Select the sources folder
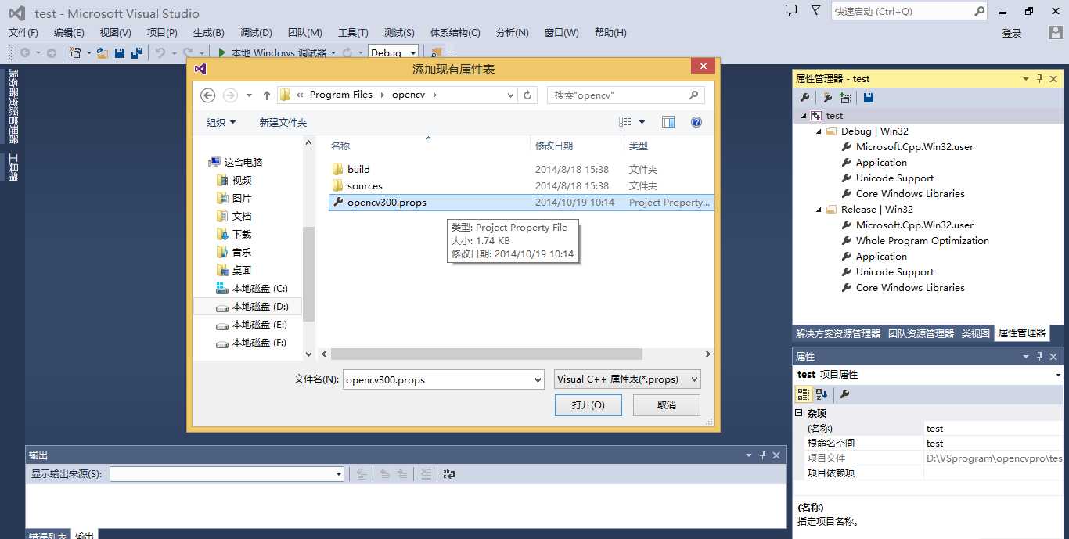1069x539 pixels. [365, 186]
